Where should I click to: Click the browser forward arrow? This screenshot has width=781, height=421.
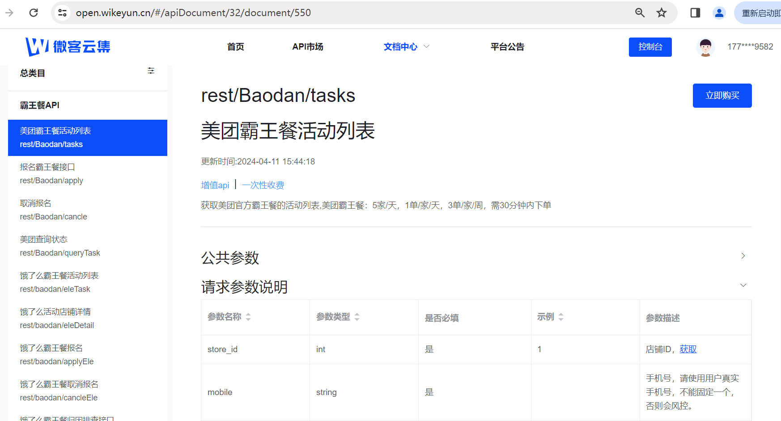coord(9,13)
